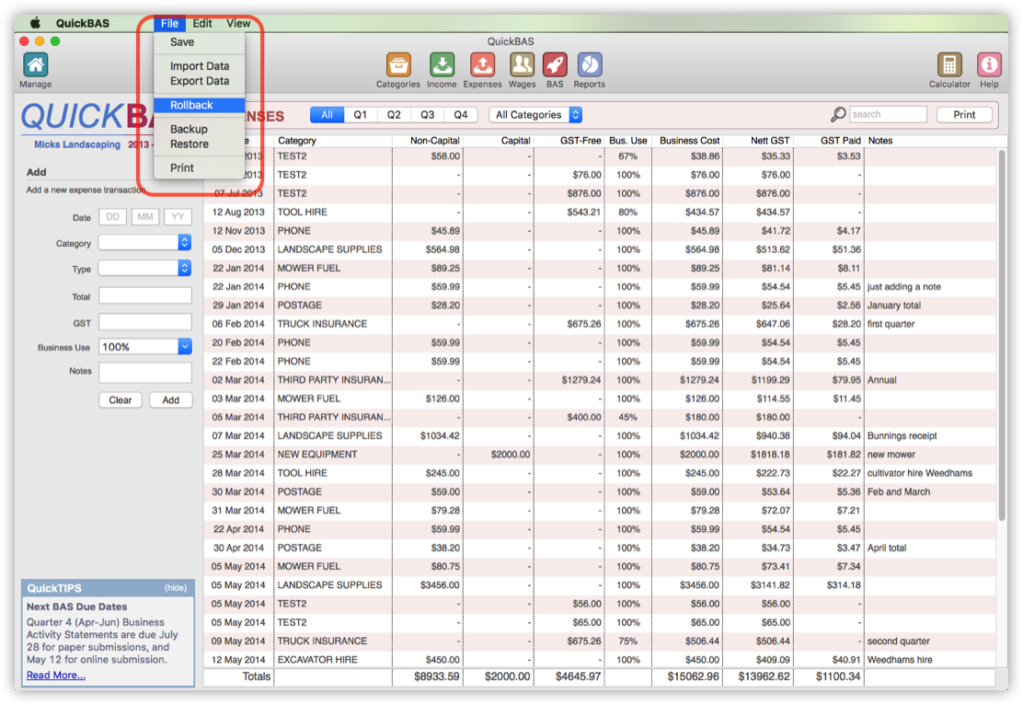Print the expenses list
This screenshot has height=705, width=1023.
click(964, 114)
